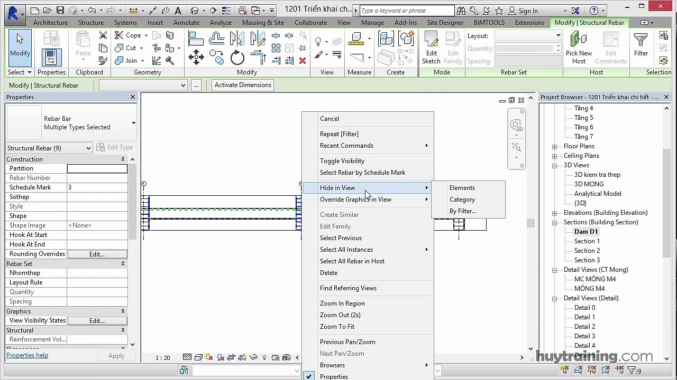Select Section 1 in Project Browser
677x380 pixels.
(x=587, y=241)
